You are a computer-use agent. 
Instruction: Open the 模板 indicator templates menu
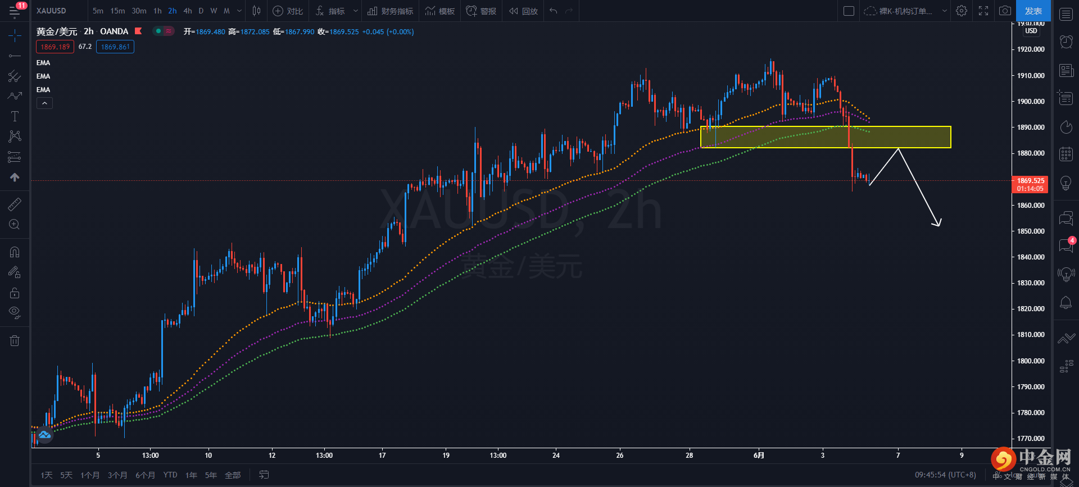coord(440,11)
